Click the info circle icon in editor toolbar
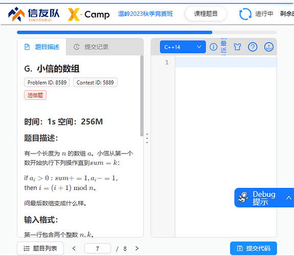Screen dimensions: 294x256 [213, 47]
